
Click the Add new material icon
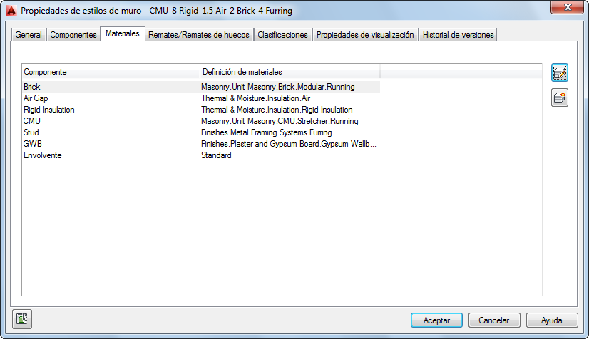pos(559,98)
